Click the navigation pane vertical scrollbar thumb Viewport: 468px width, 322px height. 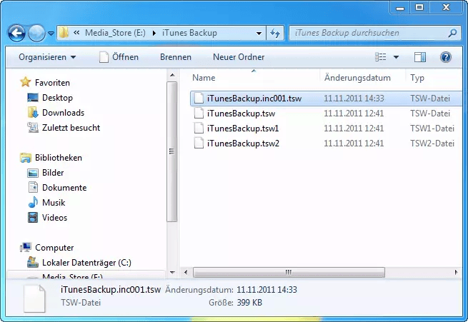click(x=171, y=151)
